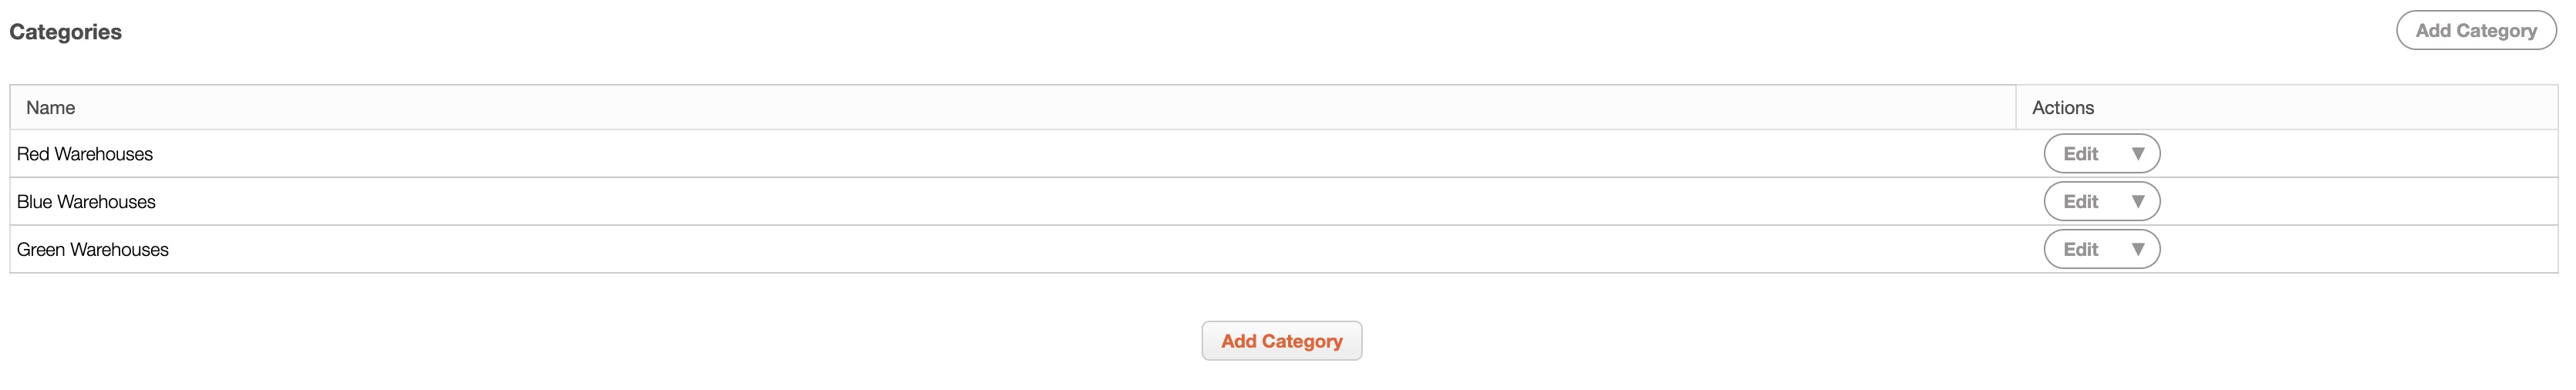
Task: Edit the Green Warehouses category
Action: 2080,250
